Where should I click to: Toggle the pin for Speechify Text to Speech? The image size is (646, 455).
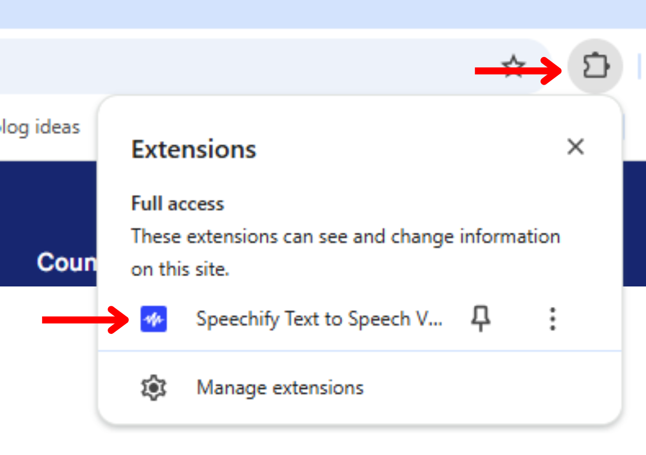(x=480, y=319)
